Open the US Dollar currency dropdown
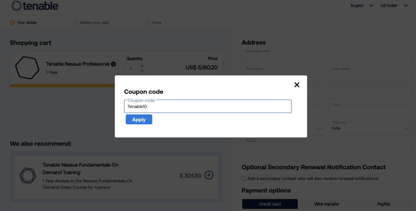Image resolution: width=416 pixels, height=211 pixels. tap(394, 6)
